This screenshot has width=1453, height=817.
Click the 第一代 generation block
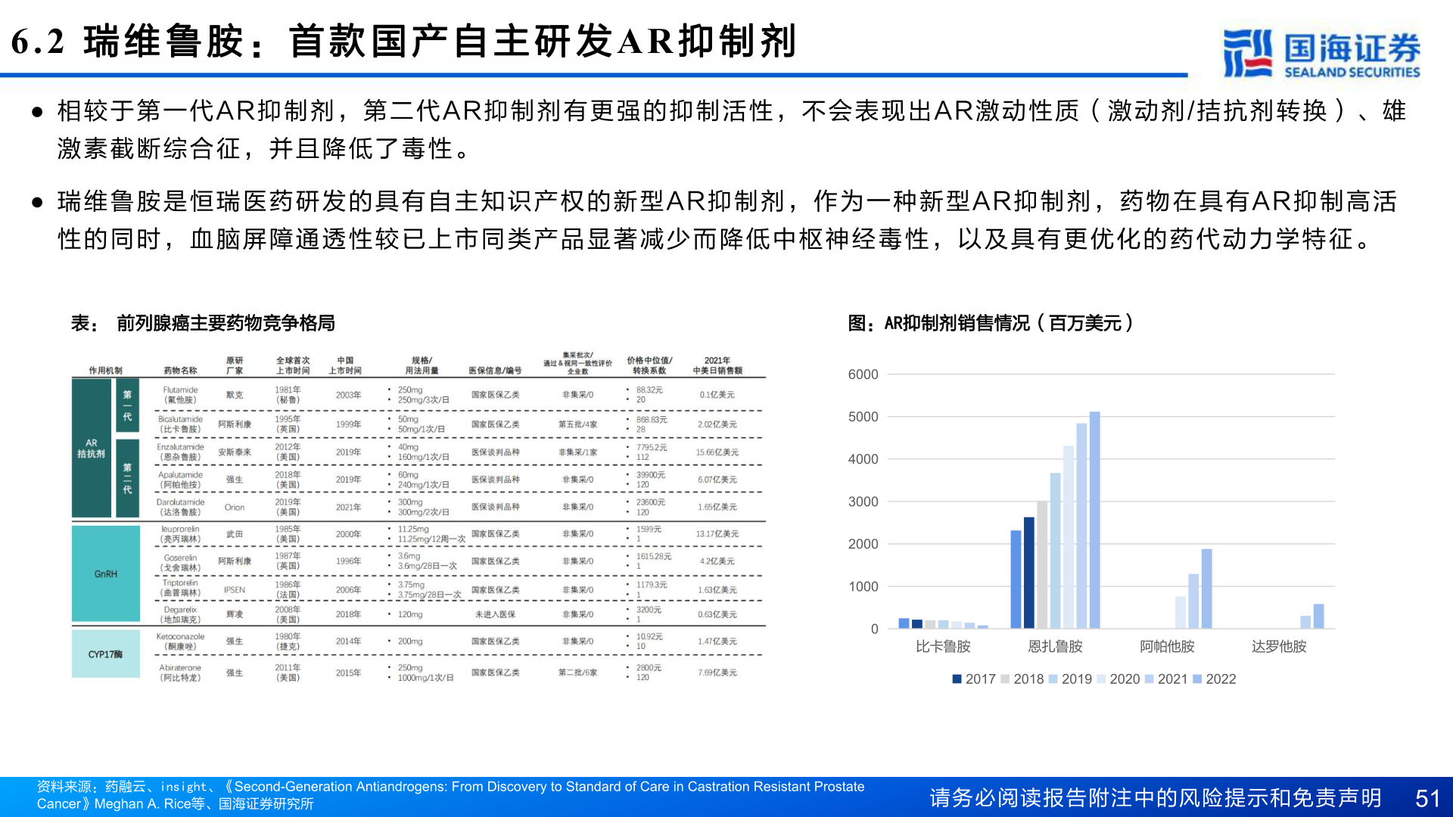pos(127,405)
